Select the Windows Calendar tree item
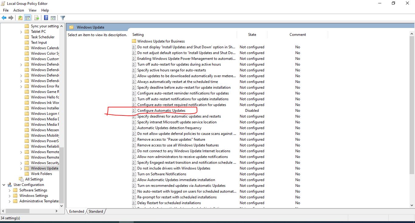This screenshot has height=223, width=415. (45, 48)
